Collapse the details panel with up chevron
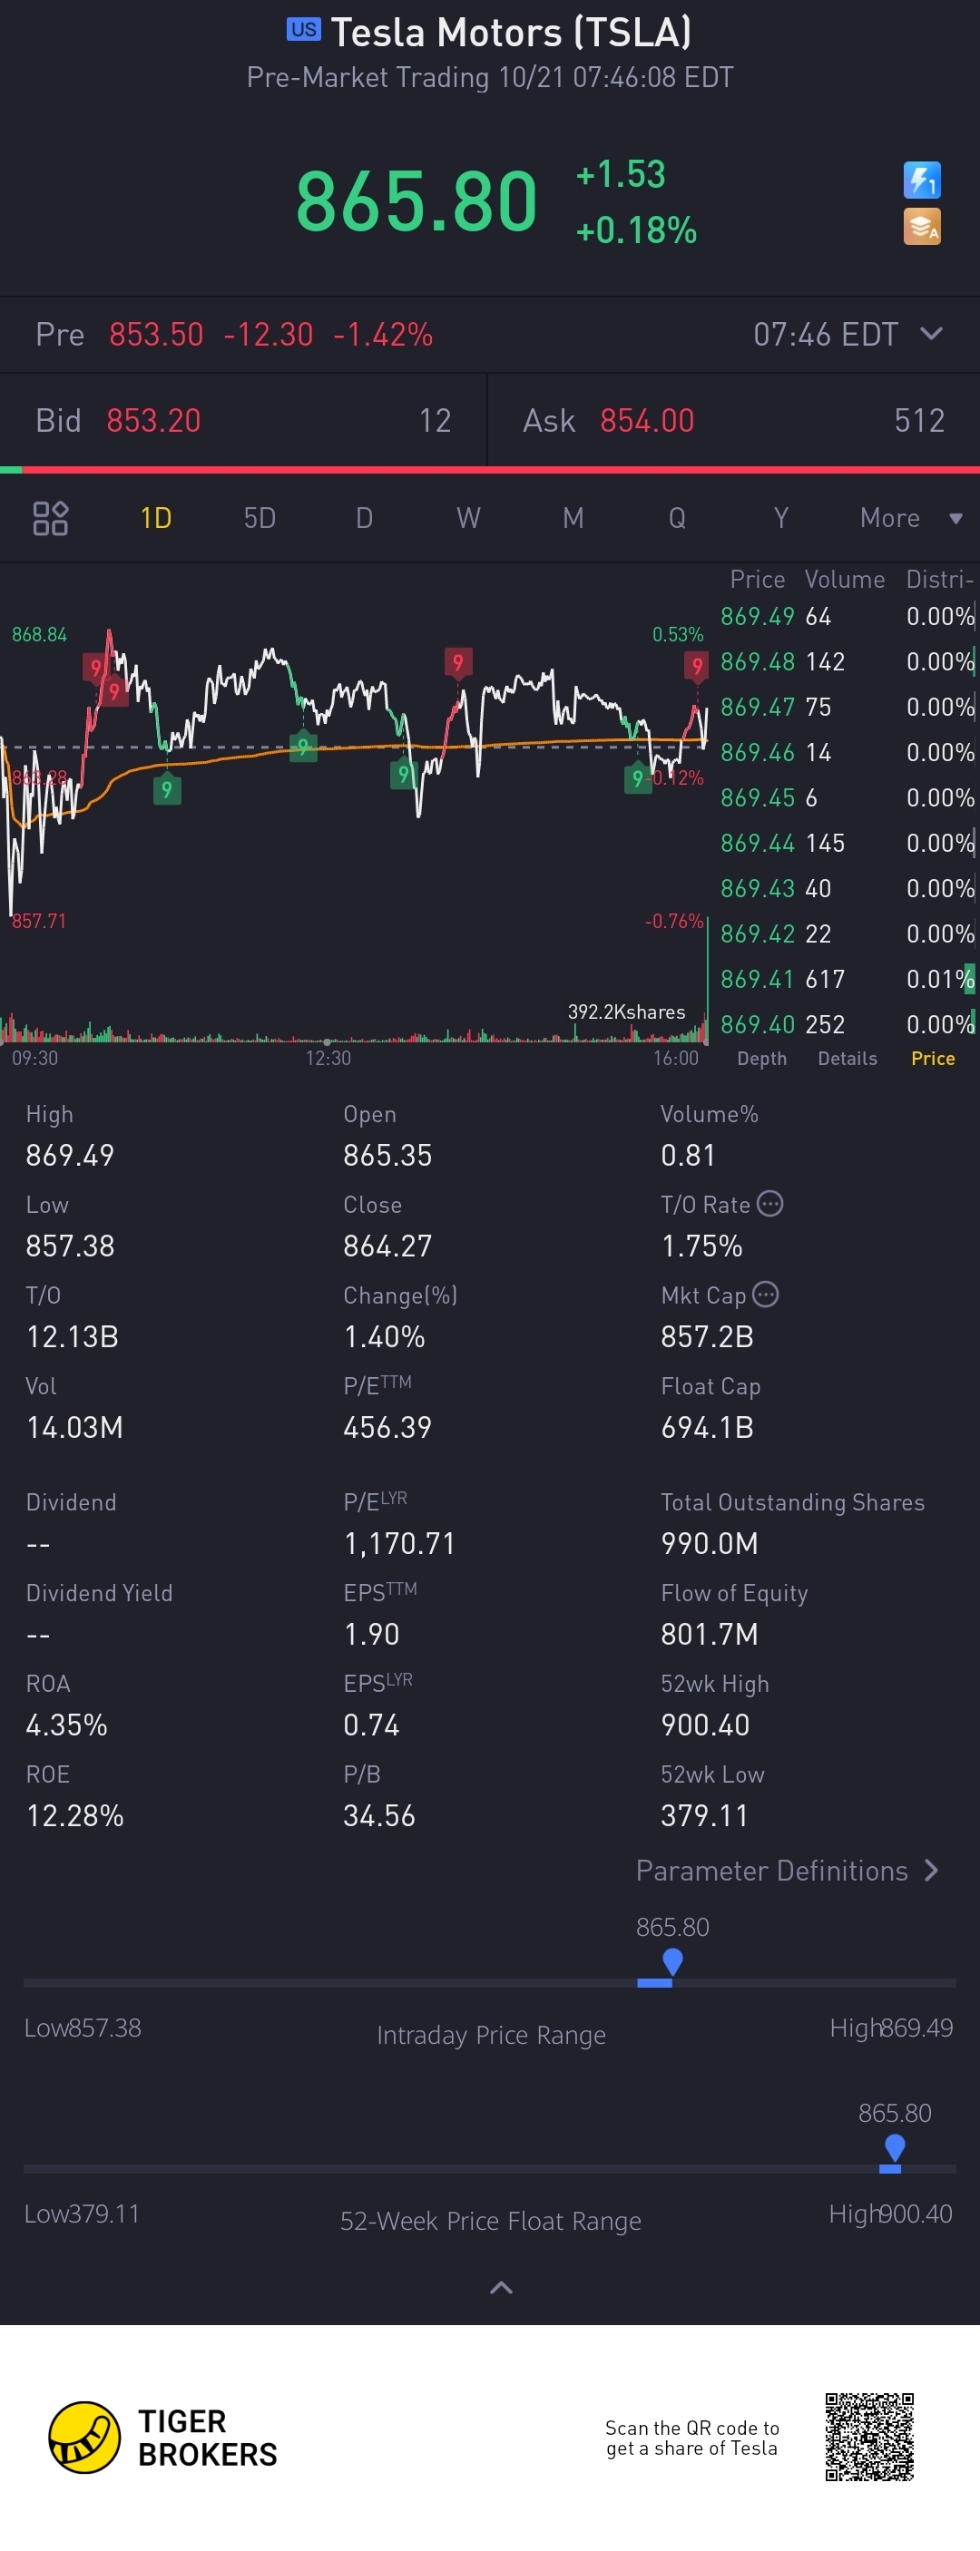 (502, 2287)
